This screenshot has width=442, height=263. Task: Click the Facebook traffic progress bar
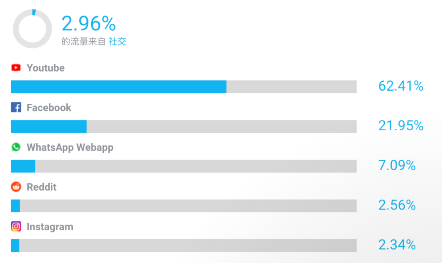(184, 126)
